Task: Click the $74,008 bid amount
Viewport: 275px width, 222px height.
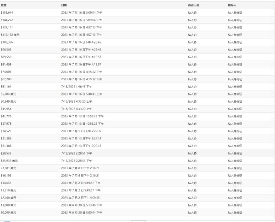Action: (7, 72)
